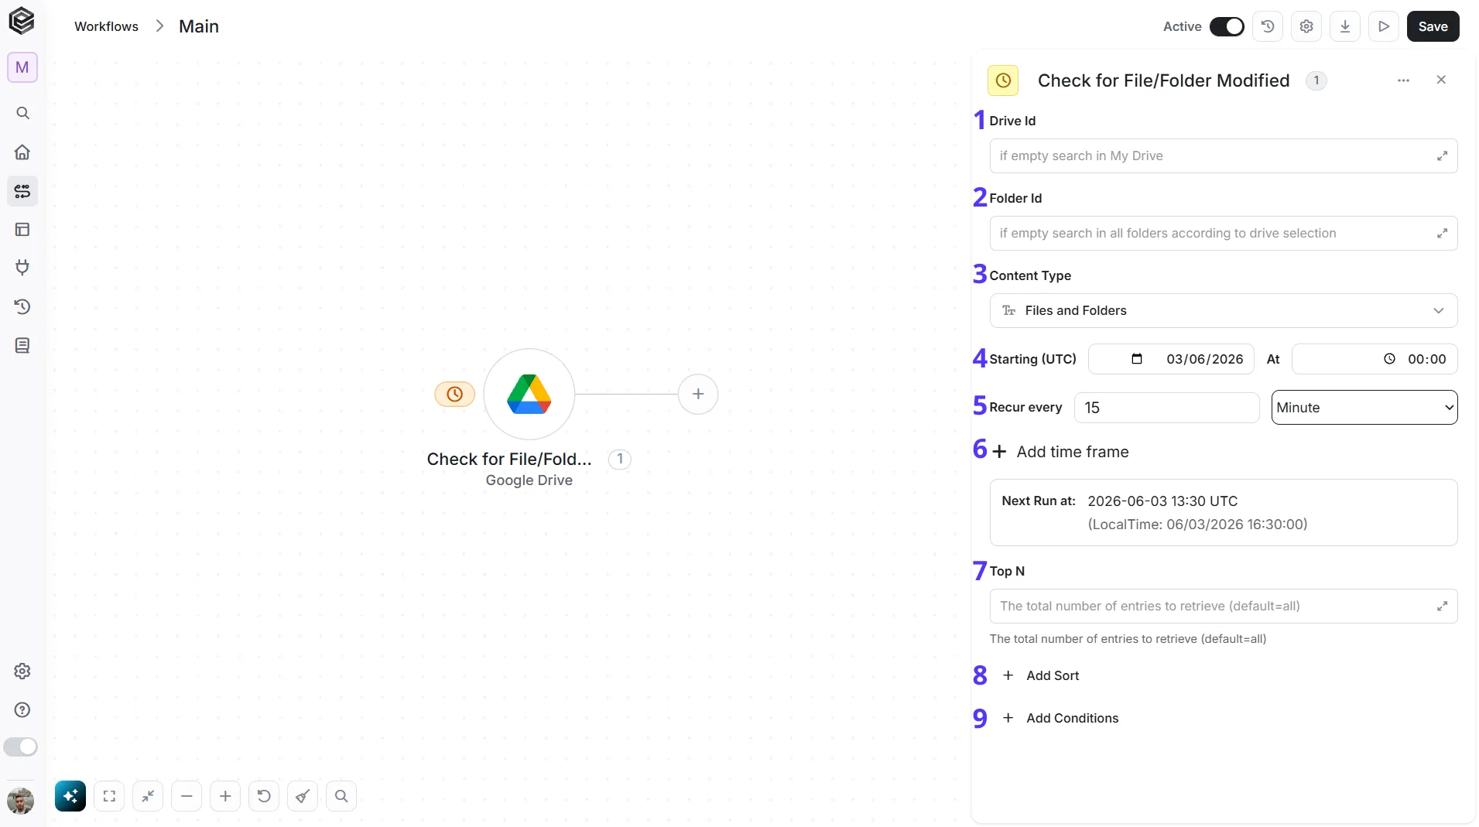Open workflow settings gear in top bar
Viewport: 1479px width, 827px height.
coord(1306,26)
